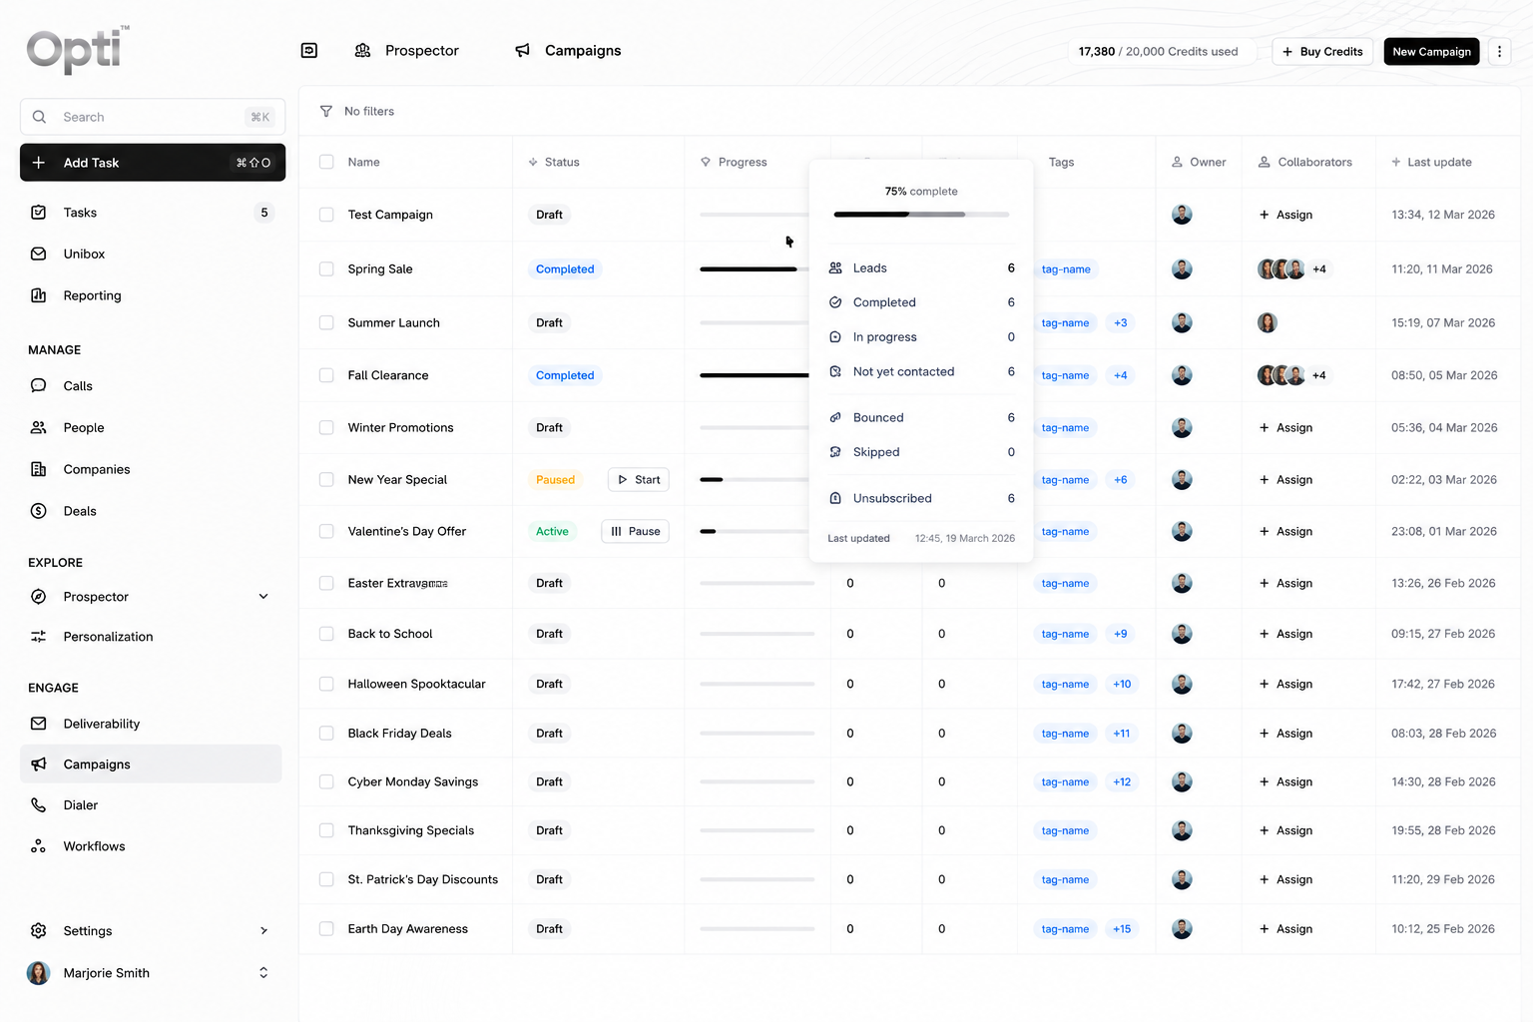Click the Test Campaign owner avatar
1533x1022 pixels.
pos(1182,215)
